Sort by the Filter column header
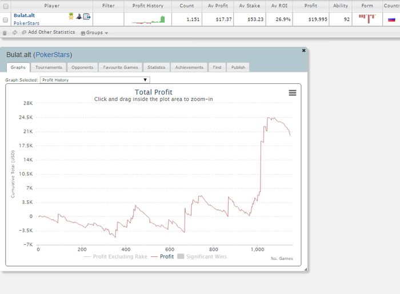The height and width of the screenshot is (294, 400). [x=109, y=6]
